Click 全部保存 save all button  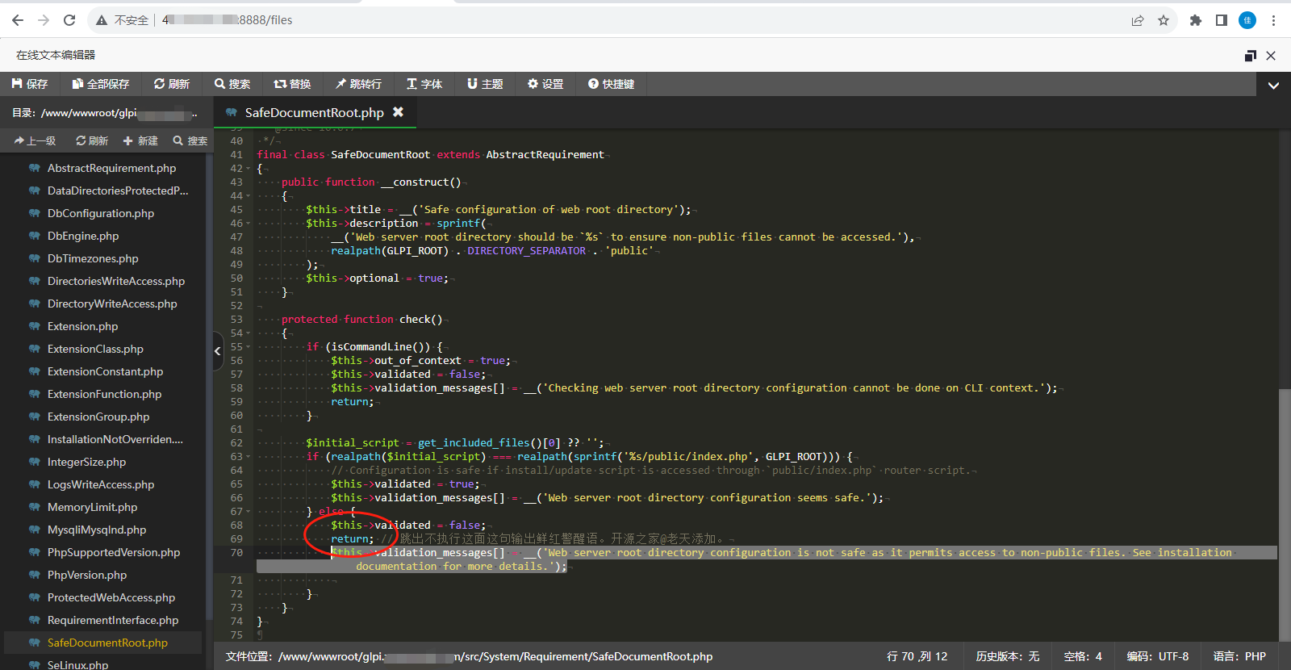pyautogui.click(x=101, y=84)
